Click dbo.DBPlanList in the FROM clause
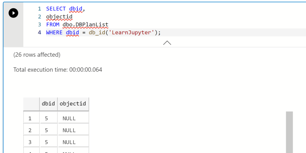 tap(85, 25)
